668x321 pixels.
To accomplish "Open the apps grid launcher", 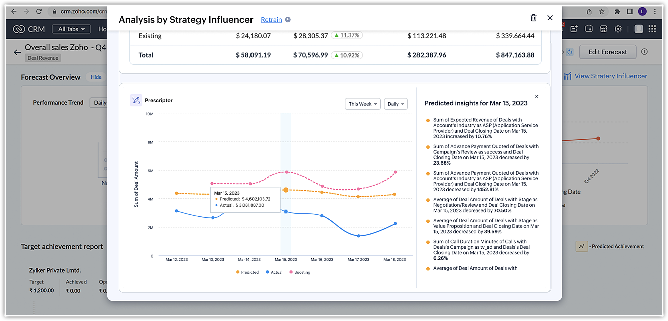I will (x=652, y=29).
